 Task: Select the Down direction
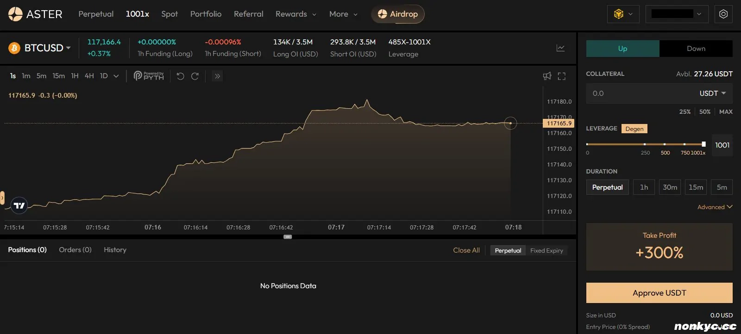696,49
